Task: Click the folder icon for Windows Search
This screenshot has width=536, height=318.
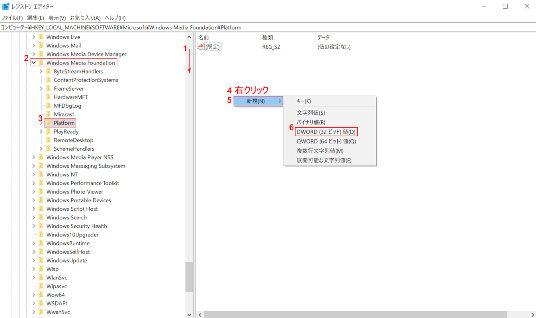Action: point(41,218)
